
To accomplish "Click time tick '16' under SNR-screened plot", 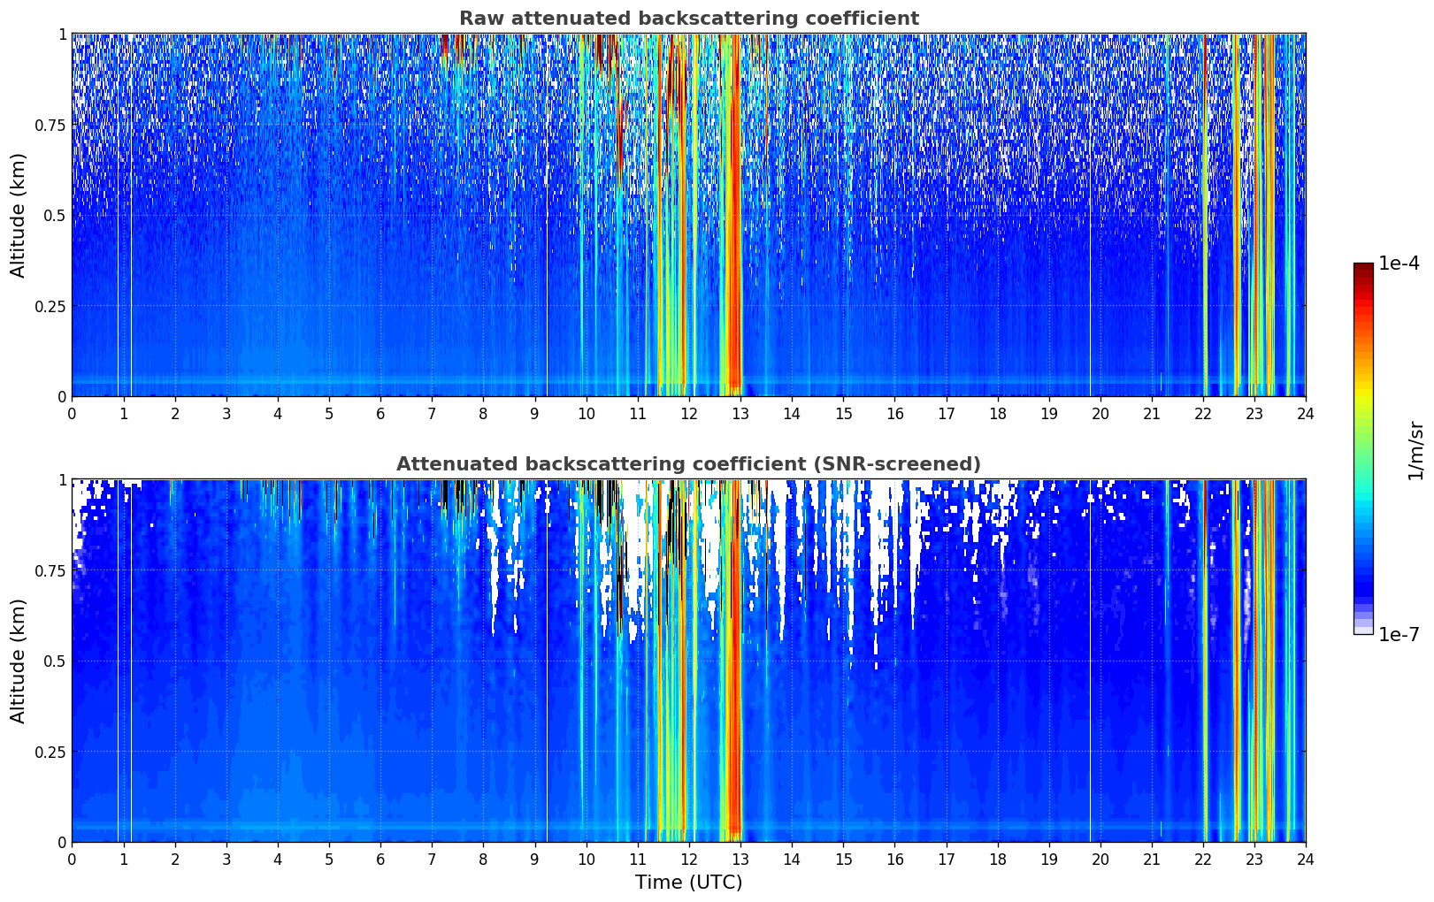I will [894, 859].
